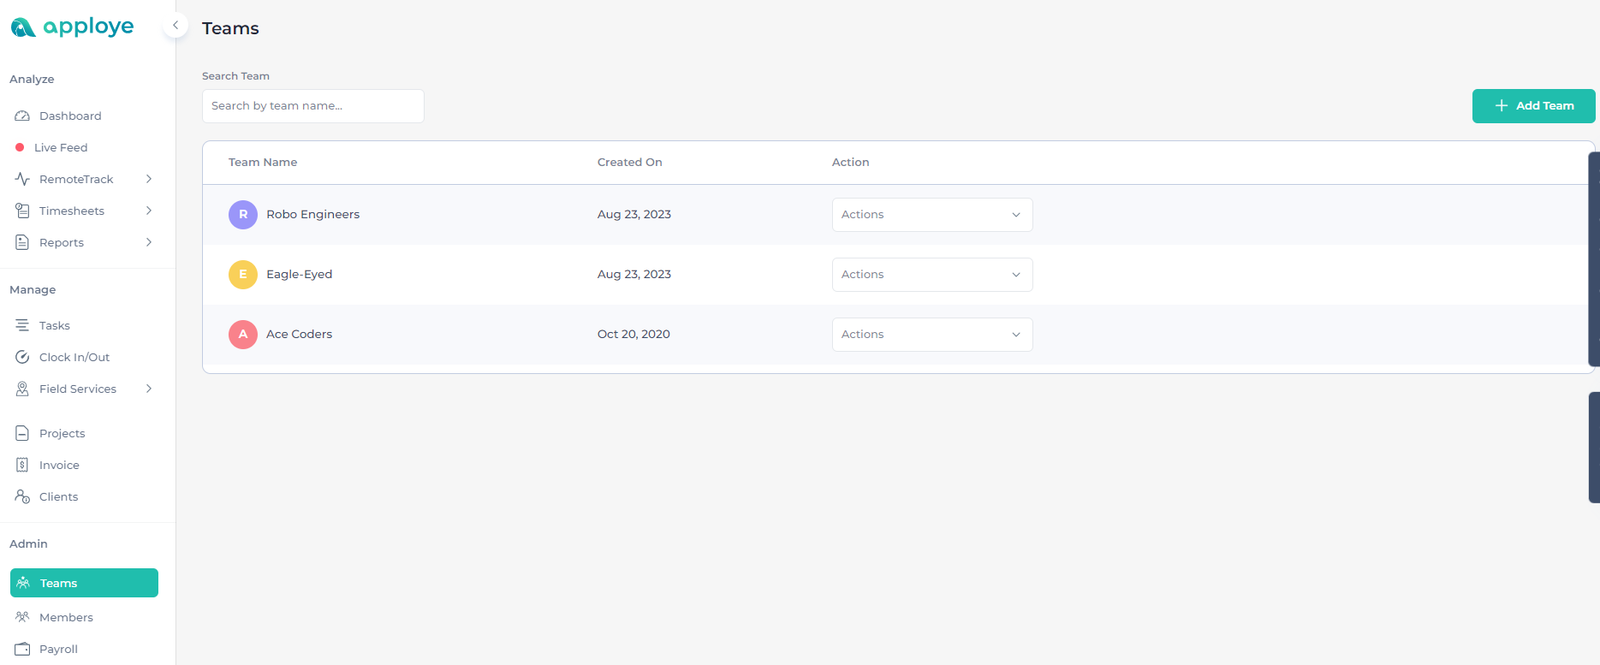Click the Add Team button
The height and width of the screenshot is (665, 1600).
pos(1534,106)
